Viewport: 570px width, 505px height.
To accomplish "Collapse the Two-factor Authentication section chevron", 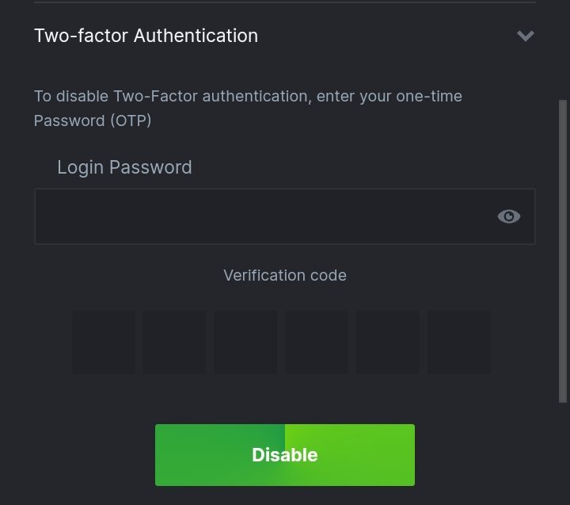I will pyautogui.click(x=525, y=36).
